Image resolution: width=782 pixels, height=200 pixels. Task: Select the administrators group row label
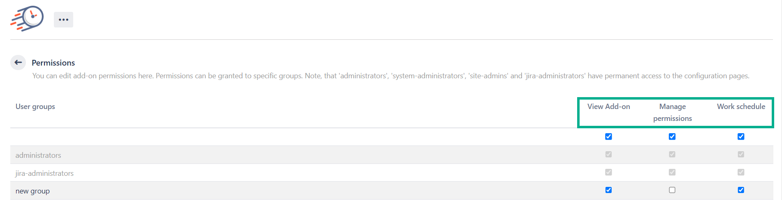(x=38, y=155)
